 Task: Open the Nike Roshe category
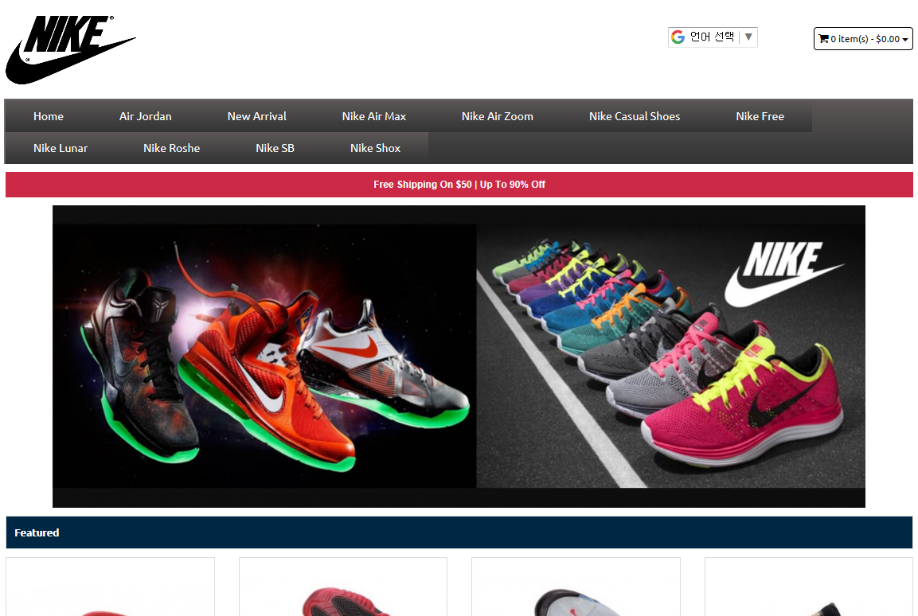tap(171, 148)
